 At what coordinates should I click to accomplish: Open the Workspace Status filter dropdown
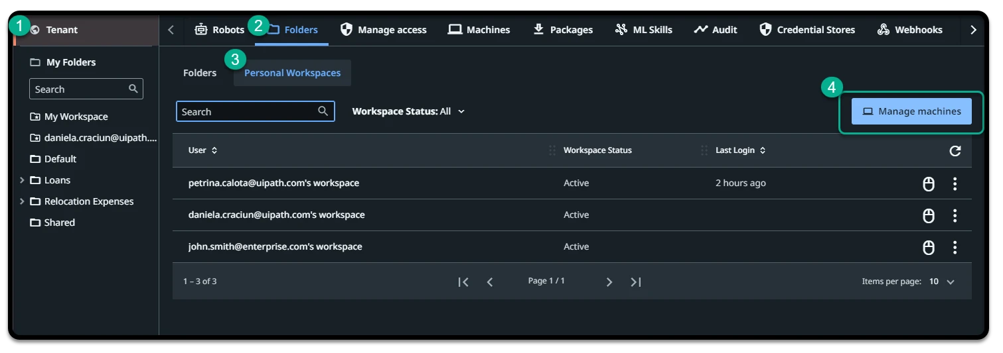tap(408, 111)
